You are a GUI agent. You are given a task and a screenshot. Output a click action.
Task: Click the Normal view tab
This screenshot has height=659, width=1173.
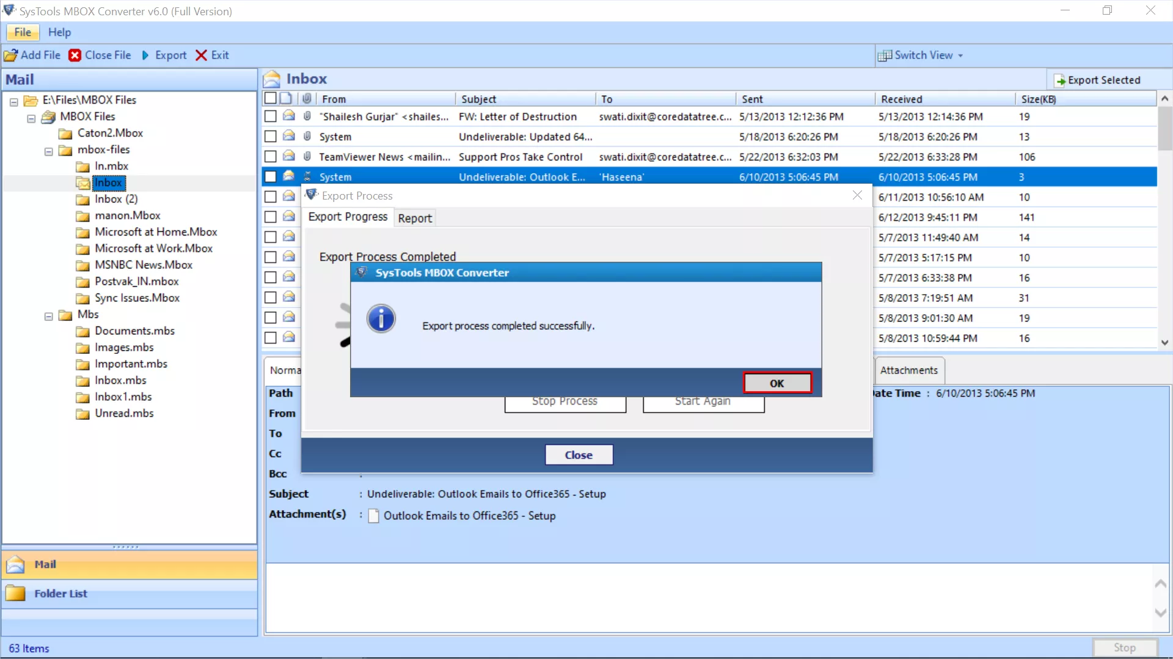click(x=285, y=370)
